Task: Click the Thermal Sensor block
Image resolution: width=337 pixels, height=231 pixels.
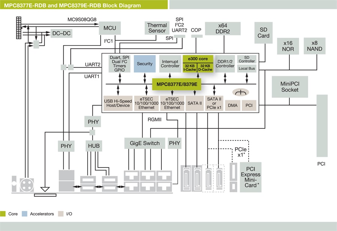Action: [x=157, y=28]
